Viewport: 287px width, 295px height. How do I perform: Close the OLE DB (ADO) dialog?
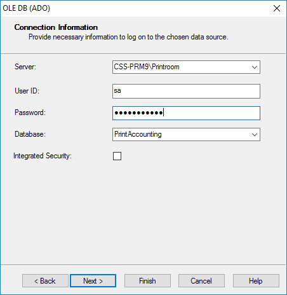[277, 8]
